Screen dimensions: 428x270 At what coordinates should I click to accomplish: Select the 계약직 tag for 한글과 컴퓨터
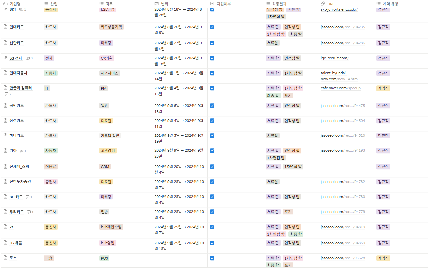tap(383, 88)
